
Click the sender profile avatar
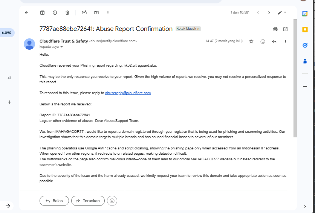pyautogui.click(x=29, y=44)
